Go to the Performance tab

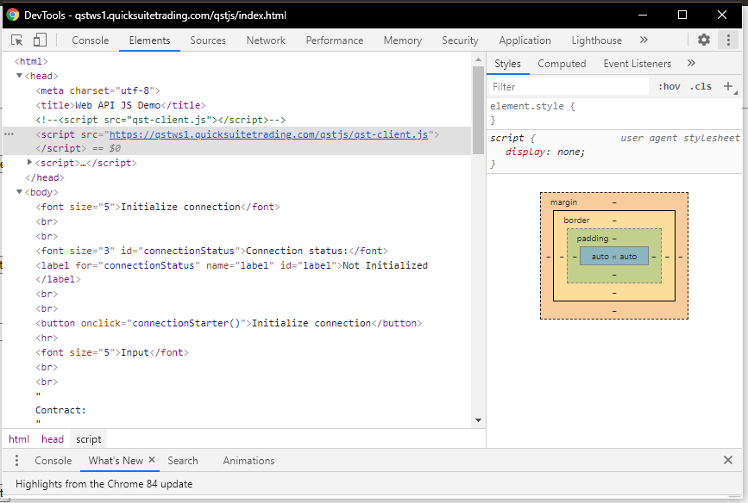tap(335, 40)
